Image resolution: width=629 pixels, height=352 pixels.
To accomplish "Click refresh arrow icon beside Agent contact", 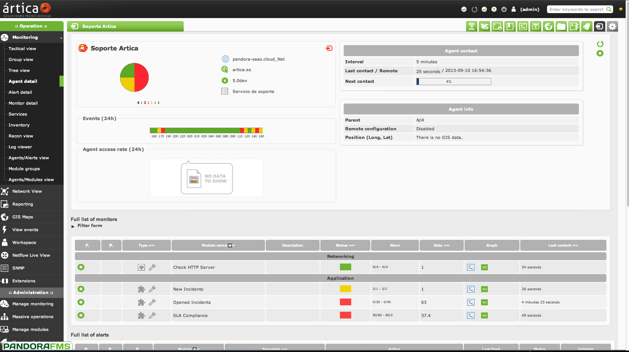I will click(600, 44).
